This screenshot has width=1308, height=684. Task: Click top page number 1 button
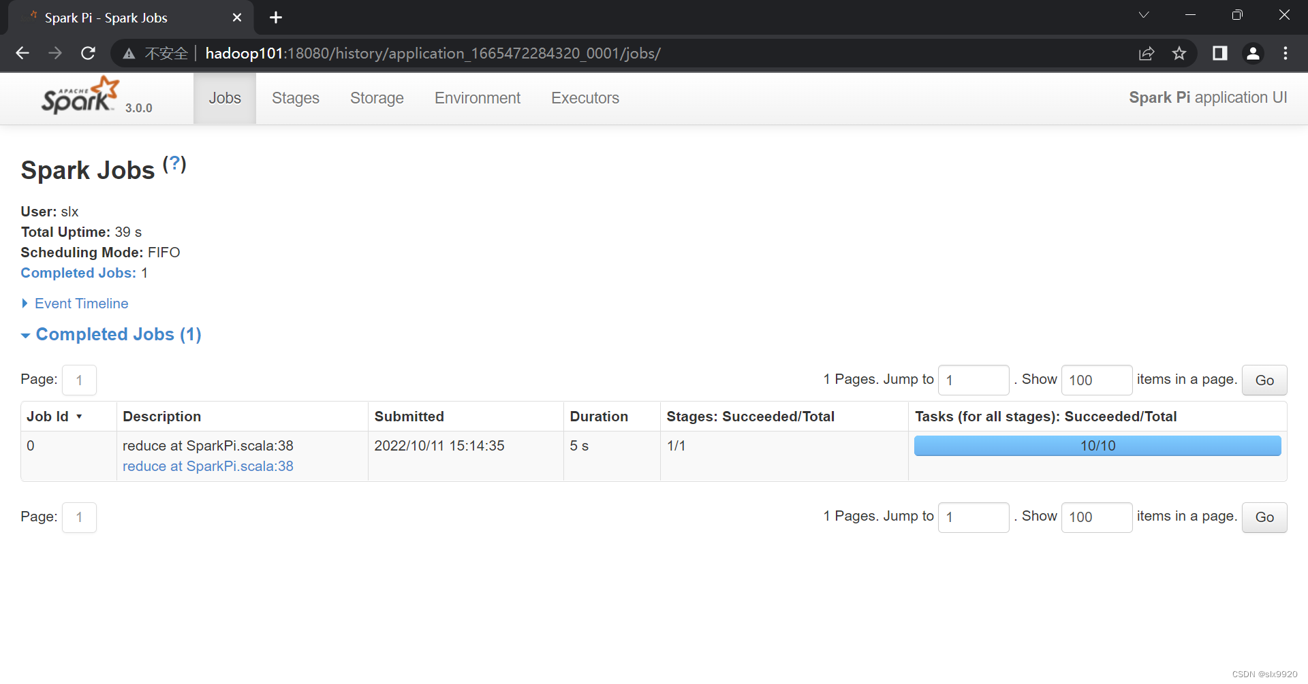click(x=79, y=380)
